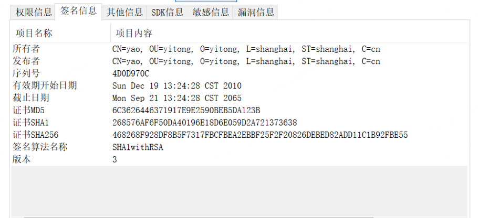The image size is (478, 218).
Task: Open the 其他信息 tab
Action: 124,13
